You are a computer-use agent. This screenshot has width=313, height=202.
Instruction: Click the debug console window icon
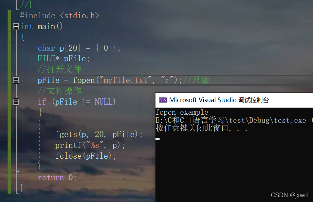point(163,100)
